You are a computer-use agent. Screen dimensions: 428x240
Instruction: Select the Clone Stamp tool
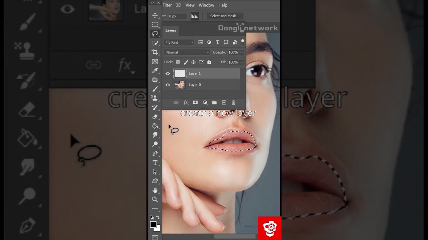(x=155, y=98)
